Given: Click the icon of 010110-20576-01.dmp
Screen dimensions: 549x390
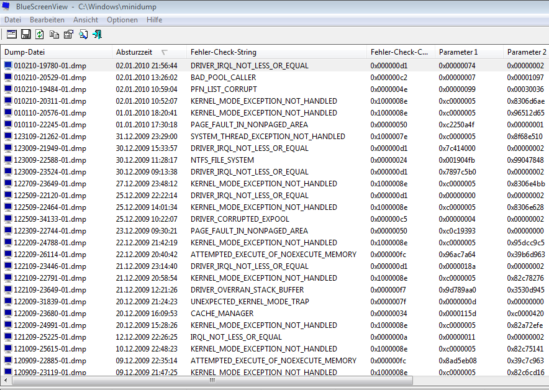Looking at the screenshot, I should click(x=8, y=113).
